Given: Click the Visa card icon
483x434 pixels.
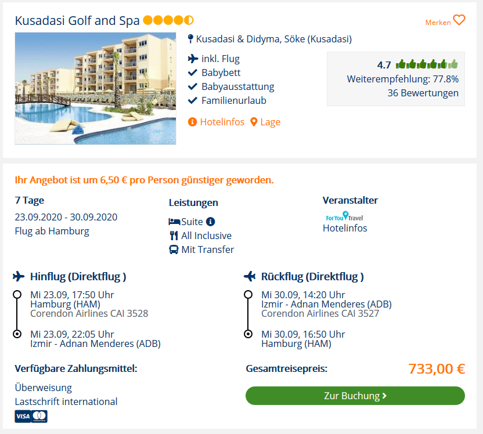Looking at the screenshot, I should click(x=23, y=416).
